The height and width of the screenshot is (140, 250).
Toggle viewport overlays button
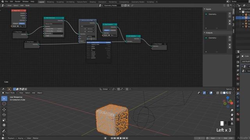point(211,93)
